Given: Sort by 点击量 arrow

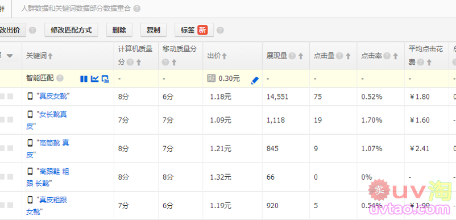Looking at the screenshot, I should pos(348,56).
